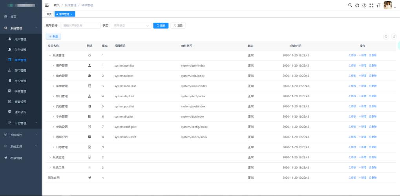Viewport: 400px width, 196px height.
Task: Toggle the hide-search circular icon button
Action: pos(386,36)
